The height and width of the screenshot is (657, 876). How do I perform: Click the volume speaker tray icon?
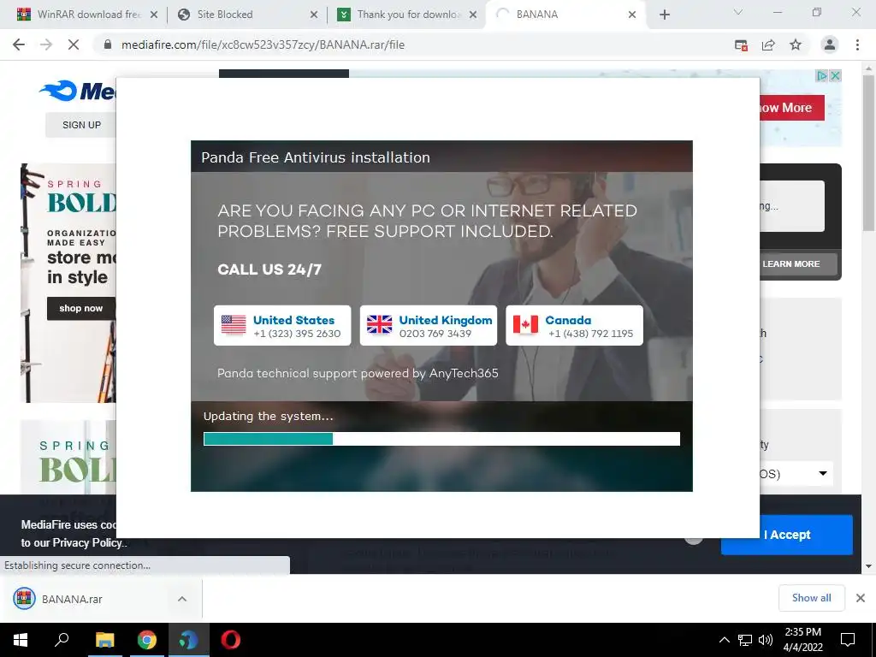[766, 640]
